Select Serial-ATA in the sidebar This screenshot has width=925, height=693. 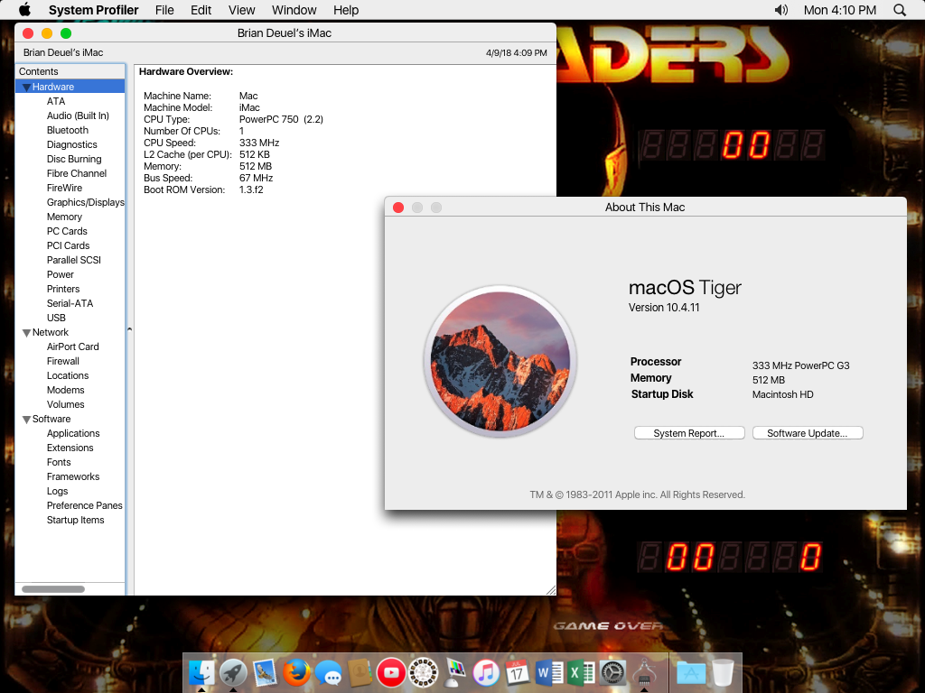[x=70, y=303]
